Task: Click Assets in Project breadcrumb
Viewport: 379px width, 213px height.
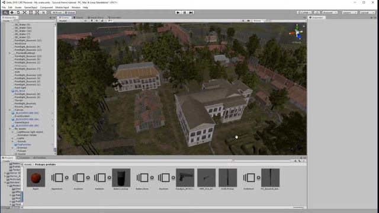Action: [28, 164]
